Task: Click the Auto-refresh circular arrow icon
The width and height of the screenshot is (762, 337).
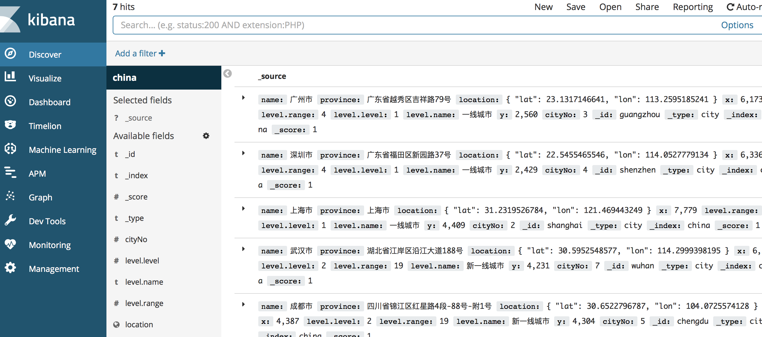Action: click(730, 7)
